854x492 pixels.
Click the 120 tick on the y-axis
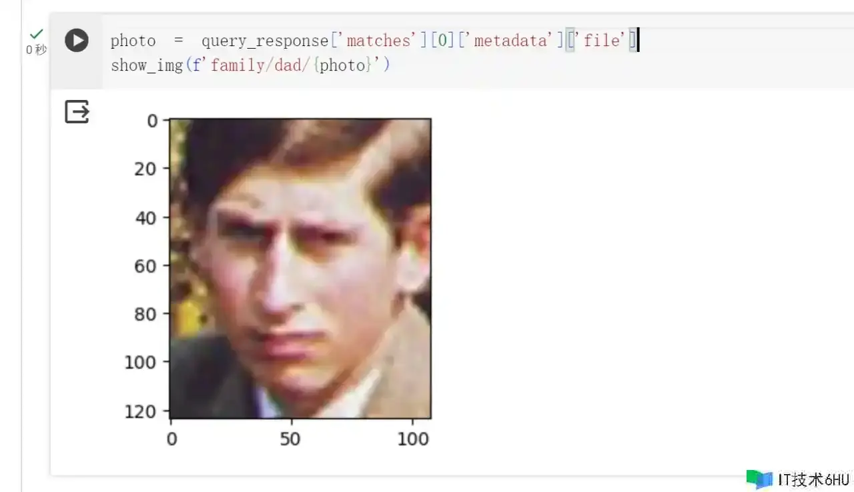142,411
